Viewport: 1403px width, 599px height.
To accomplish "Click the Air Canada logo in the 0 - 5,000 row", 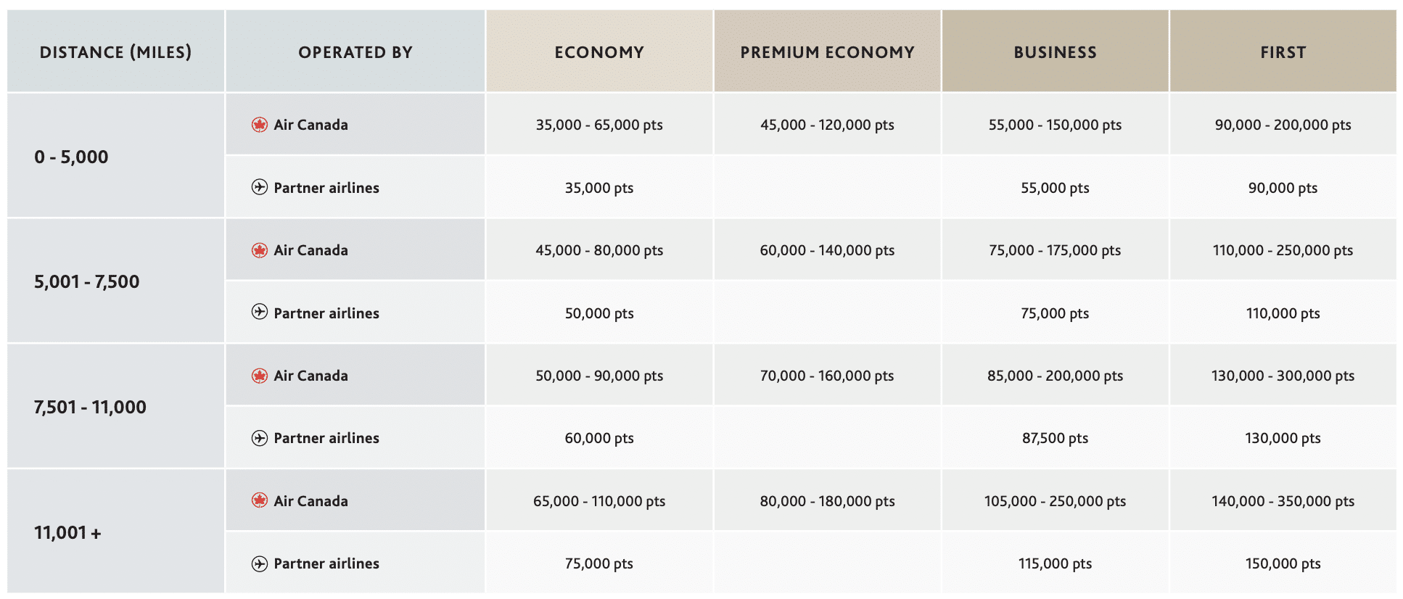I will (x=259, y=125).
